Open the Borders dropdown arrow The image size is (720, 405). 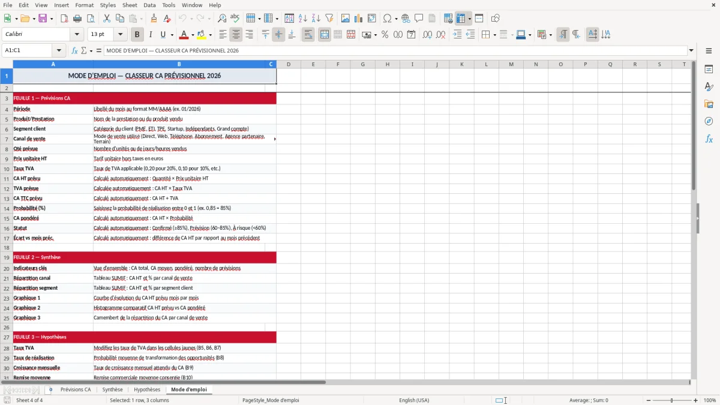495,35
